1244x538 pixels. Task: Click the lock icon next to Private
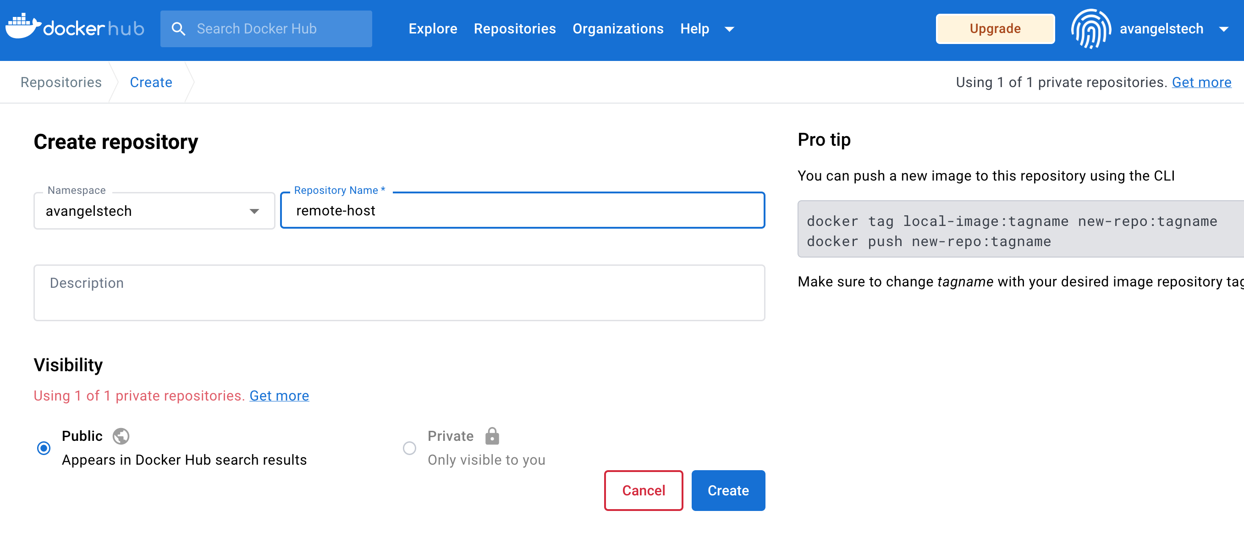(492, 436)
